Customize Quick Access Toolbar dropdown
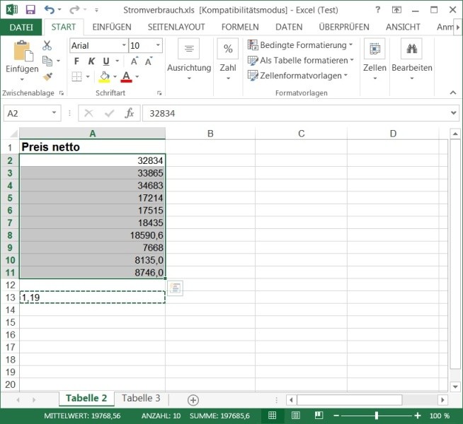 pyautogui.click(x=96, y=10)
